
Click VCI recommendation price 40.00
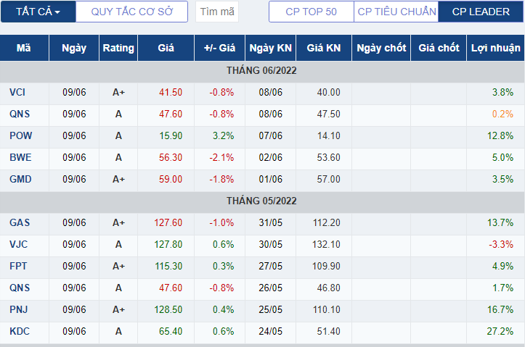[329, 93]
